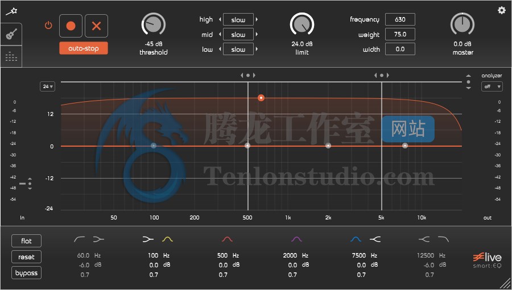
Task: Click purple bell icon for 2000 Hz band
Action: [x=296, y=239]
